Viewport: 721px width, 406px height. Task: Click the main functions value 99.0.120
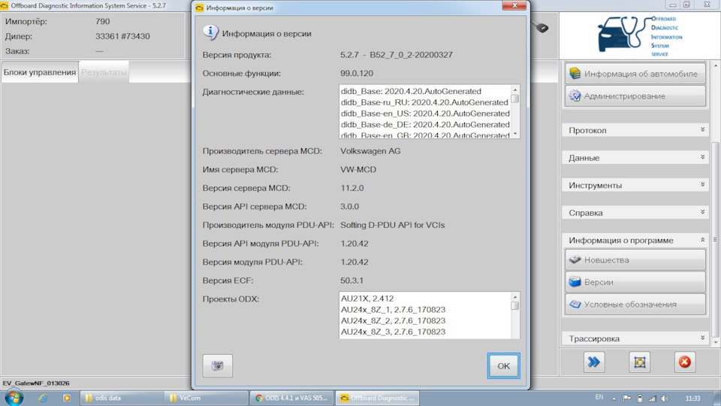click(357, 73)
